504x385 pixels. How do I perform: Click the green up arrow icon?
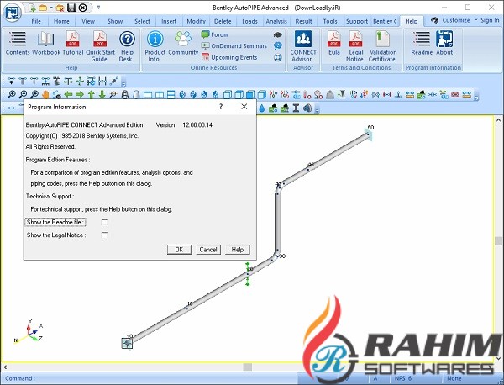(x=91, y=94)
